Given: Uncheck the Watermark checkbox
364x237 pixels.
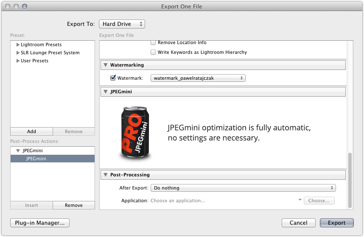Looking at the screenshot, I should pos(113,78).
